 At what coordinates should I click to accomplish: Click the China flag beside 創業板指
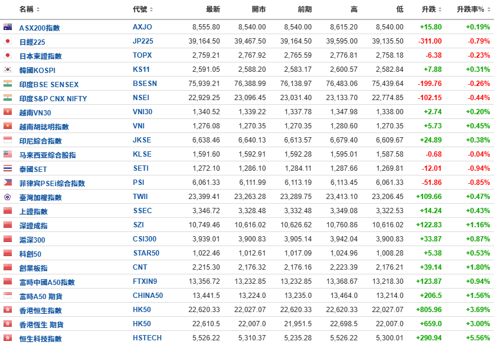point(8,267)
